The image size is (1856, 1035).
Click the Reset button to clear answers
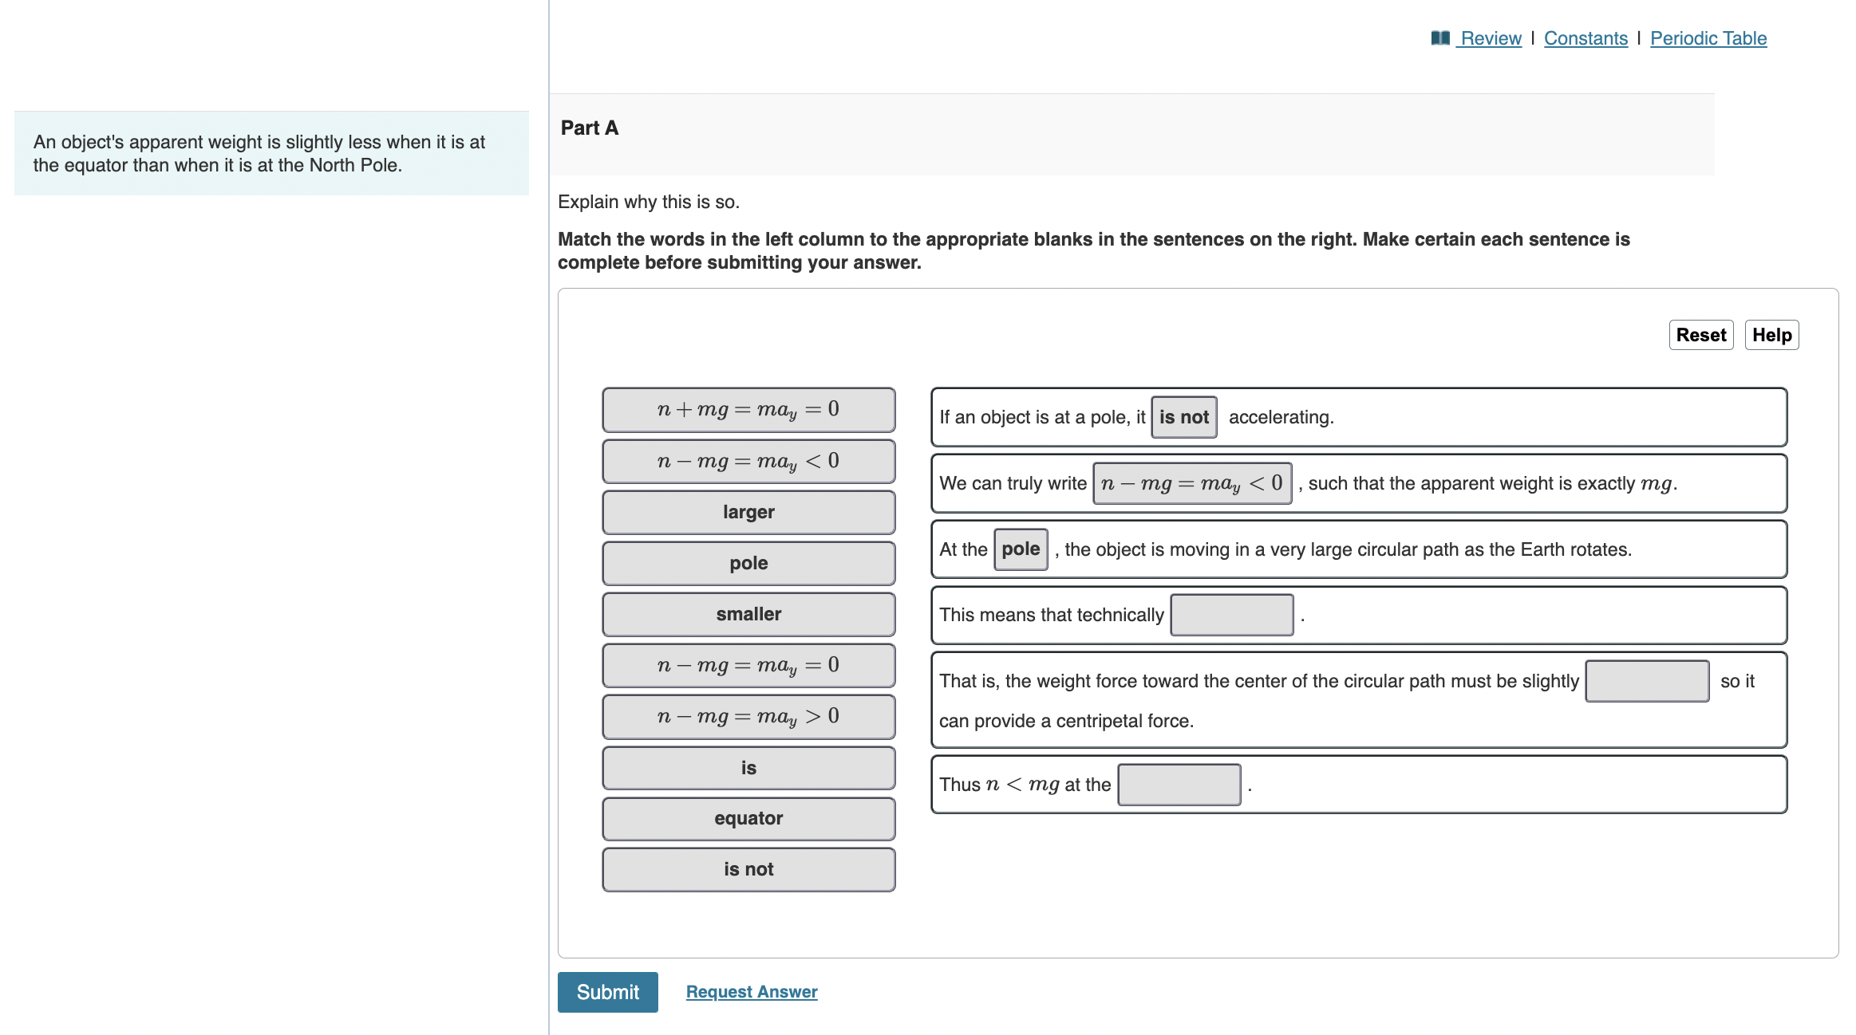tap(1701, 335)
